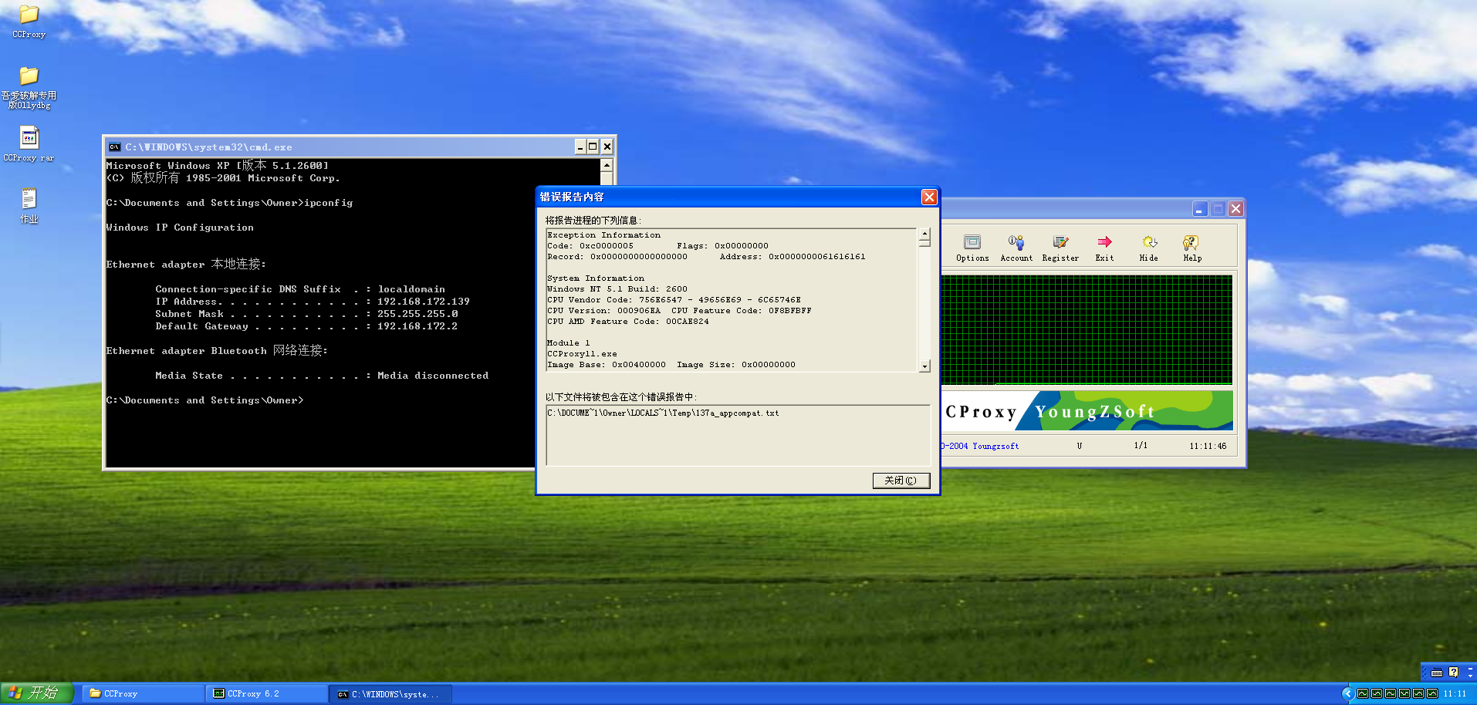Select the CCProxy.rar archive icon
The height and width of the screenshot is (705, 1477).
pyautogui.click(x=29, y=144)
